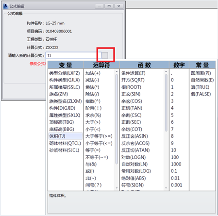The width and height of the screenshot is (218, 216).
Task: Select variable 族名(ZM)
Action: pos(59,94)
